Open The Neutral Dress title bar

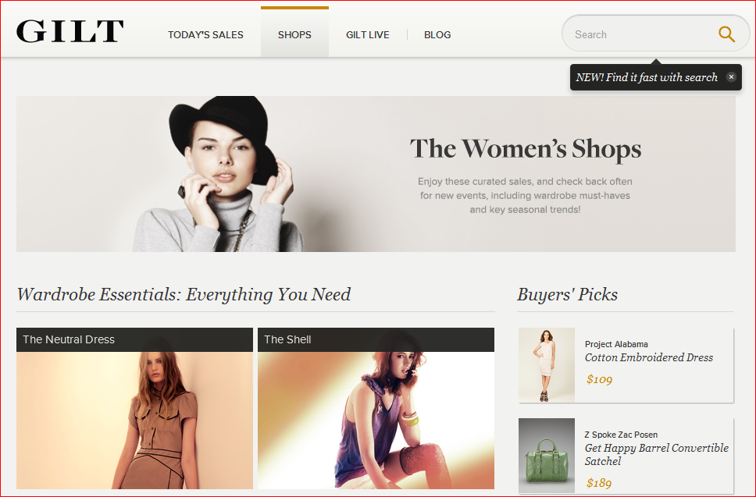pos(134,339)
